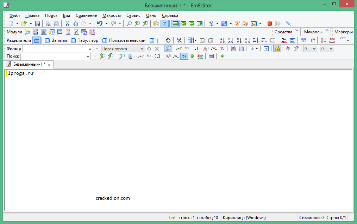Viewport: 357px width, 224px height.
Task: Click Text configuration in status bar
Action: 172,218
